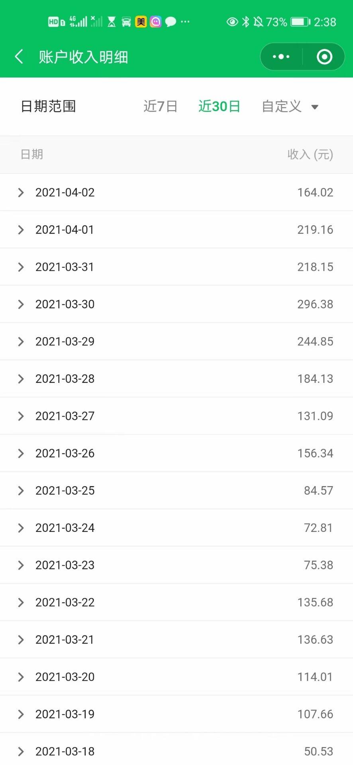Viewport: 353px width, 765px height.
Task: Tap the muted bell status icon
Action: click(258, 22)
